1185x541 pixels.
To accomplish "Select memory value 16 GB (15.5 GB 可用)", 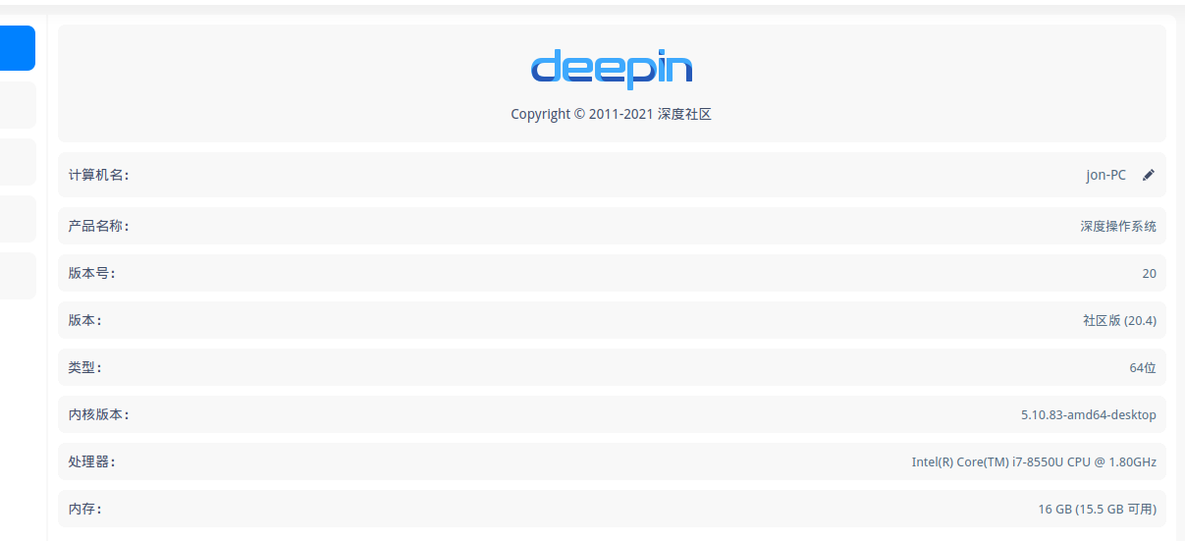I will pos(1097,509).
